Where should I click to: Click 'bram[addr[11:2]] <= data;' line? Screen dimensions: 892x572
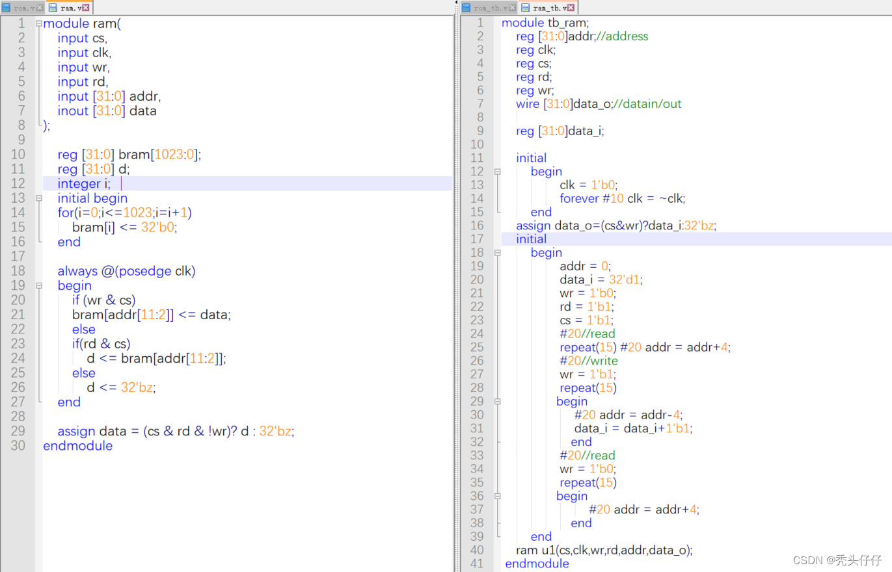[152, 315]
